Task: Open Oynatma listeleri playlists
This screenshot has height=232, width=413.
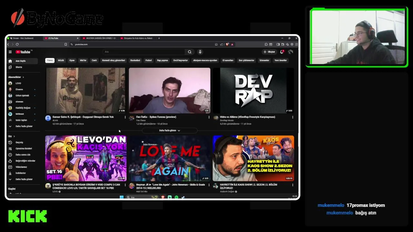Action: click(23, 149)
